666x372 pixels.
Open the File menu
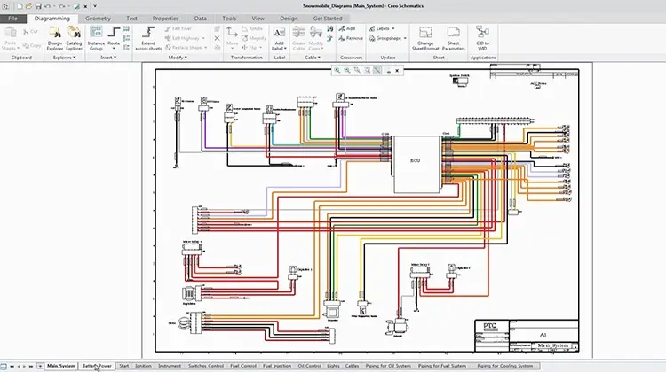pos(13,19)
